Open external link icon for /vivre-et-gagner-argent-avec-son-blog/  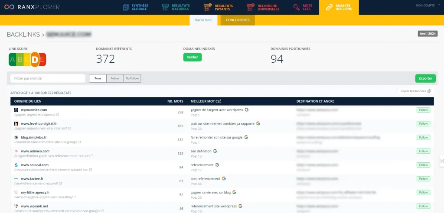tap(75, 197)
